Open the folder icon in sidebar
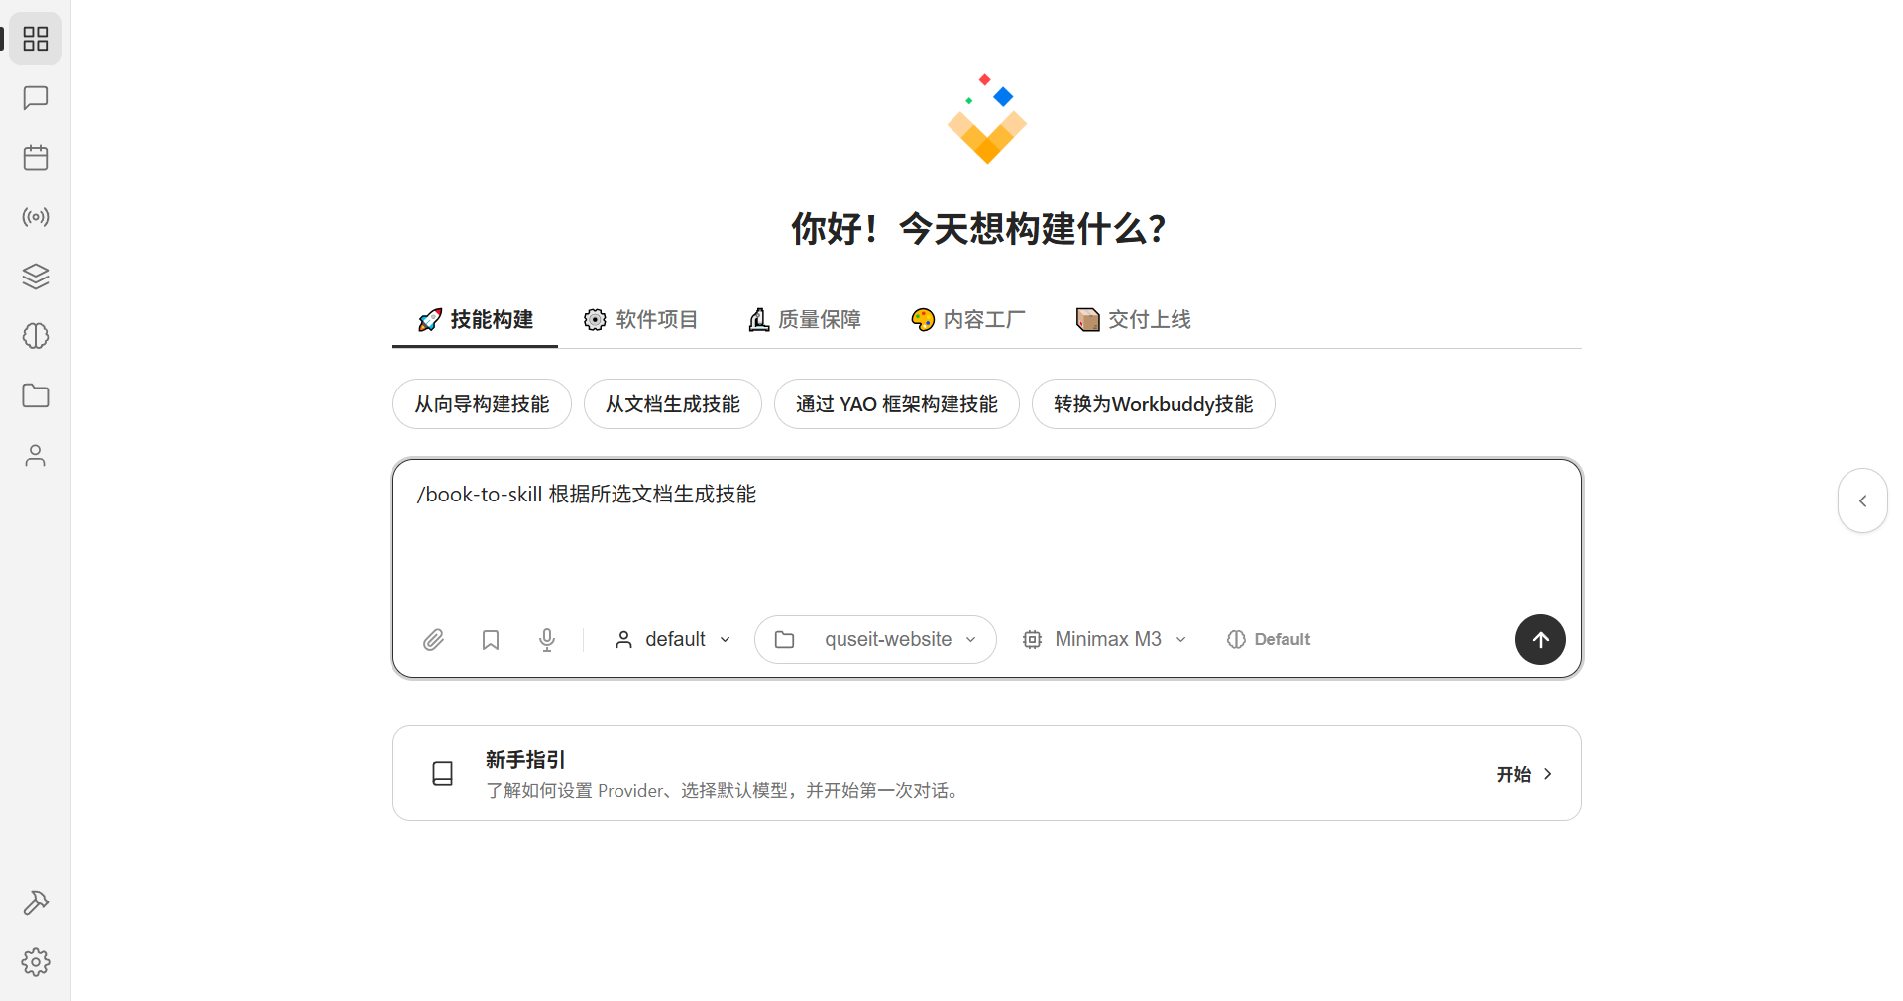This screenshot has width=1903, height=1001. click(x=36, y=395)
